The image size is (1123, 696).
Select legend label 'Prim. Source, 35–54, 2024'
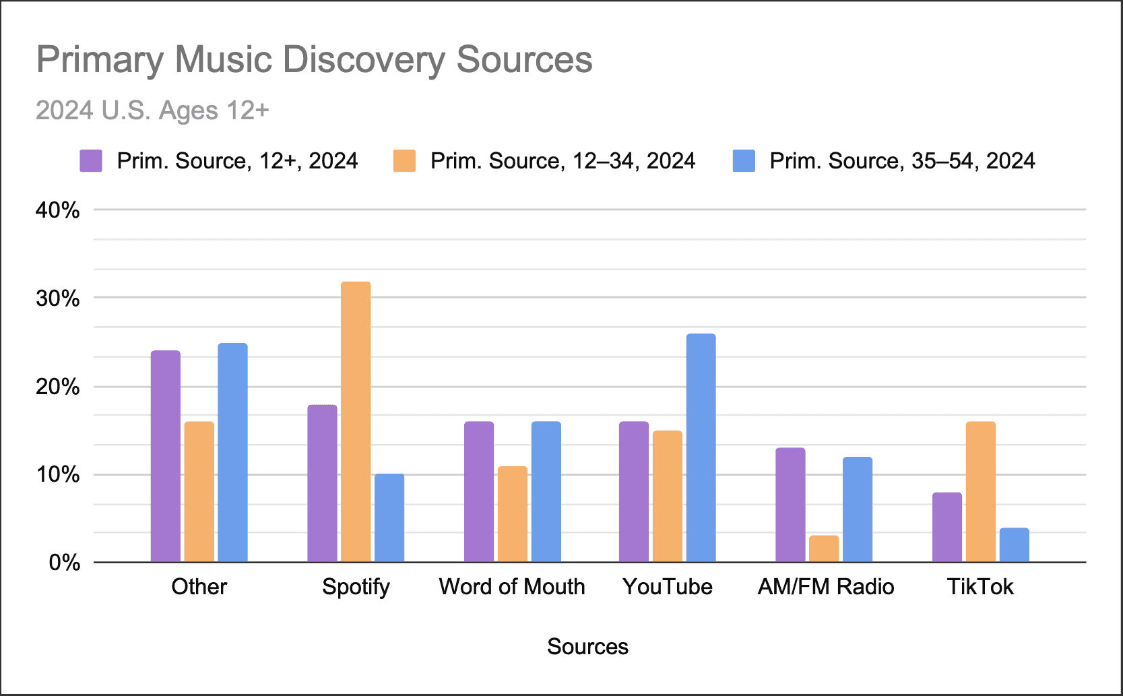coord(903,161)
